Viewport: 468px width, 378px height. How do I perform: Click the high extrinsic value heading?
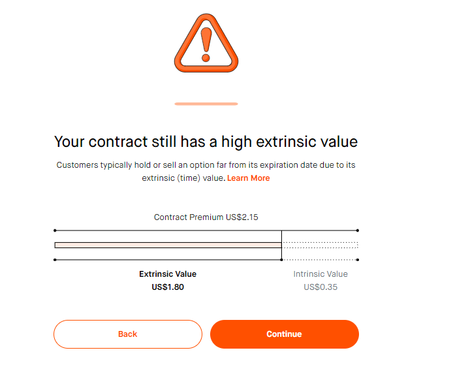pyautogui.click(x=206, y=142)
